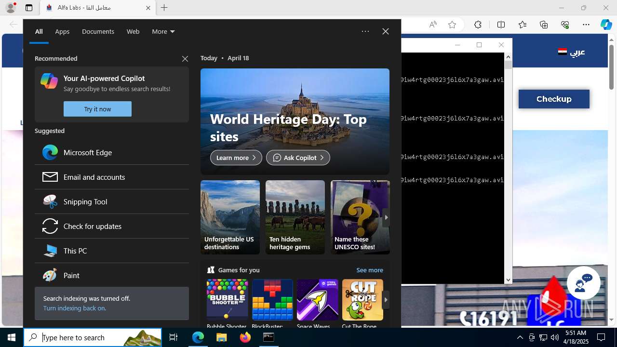Screen dimensions: 617x347
Task: Open Ten hidden heritage gems card
Action: 295,217
